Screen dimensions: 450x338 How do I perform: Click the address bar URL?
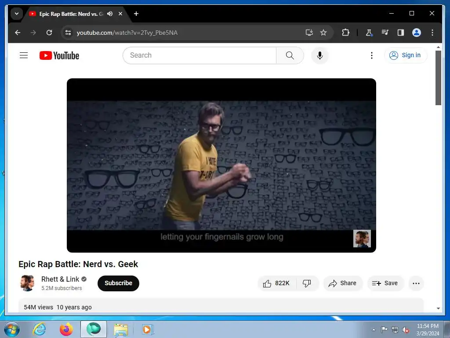(x=127, y=33)
